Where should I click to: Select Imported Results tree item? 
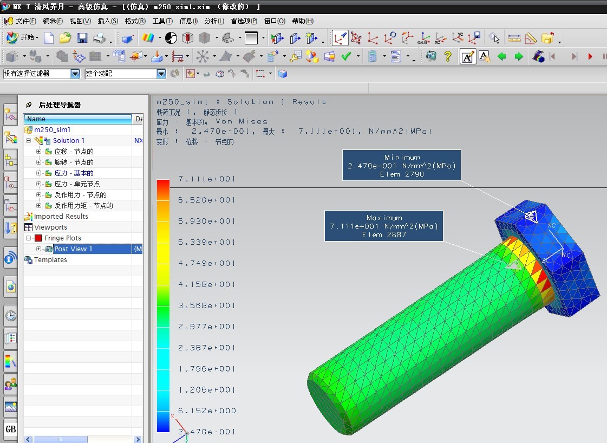tap(61, 217)
